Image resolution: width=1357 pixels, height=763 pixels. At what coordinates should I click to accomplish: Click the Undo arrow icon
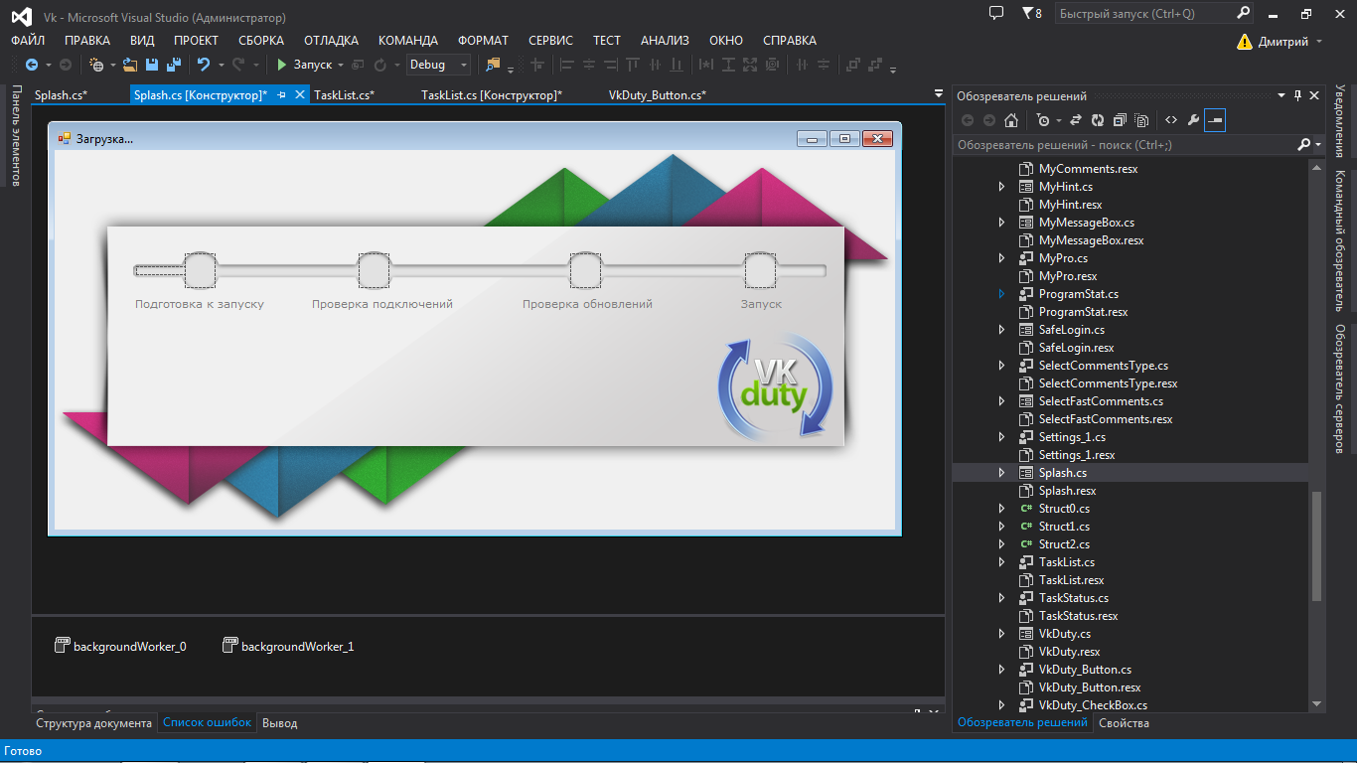pyautogui.click(x=203, y=65)
